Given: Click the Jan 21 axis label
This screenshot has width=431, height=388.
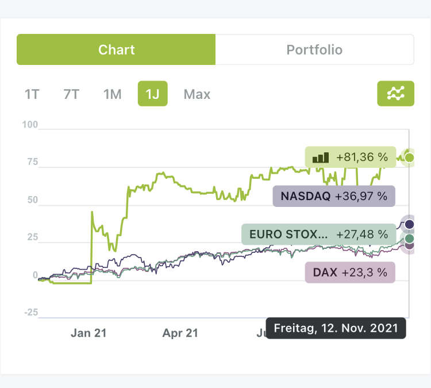Looking at the screenshot, I should pyautogui.click(x=89, y=333).
